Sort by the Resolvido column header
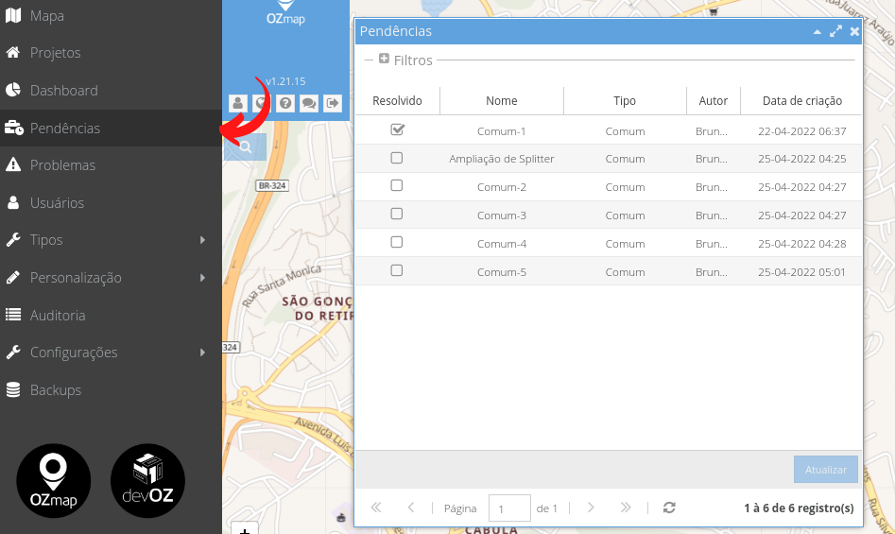Screen dimensions: 895x534 point(397,101)
